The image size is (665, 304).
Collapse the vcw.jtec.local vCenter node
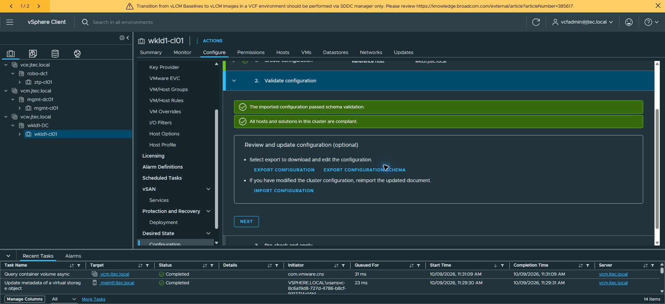(6, 117)
